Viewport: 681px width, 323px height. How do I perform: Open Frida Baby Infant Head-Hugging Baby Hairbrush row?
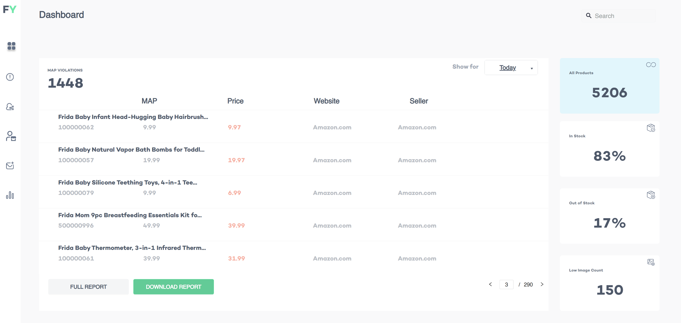[294, 127]
